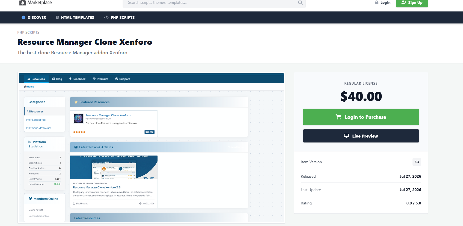Select PHP Scrips Premium category
Image resolution: width=463 pixels, height=226 pixels.
[x=38, y=128]
